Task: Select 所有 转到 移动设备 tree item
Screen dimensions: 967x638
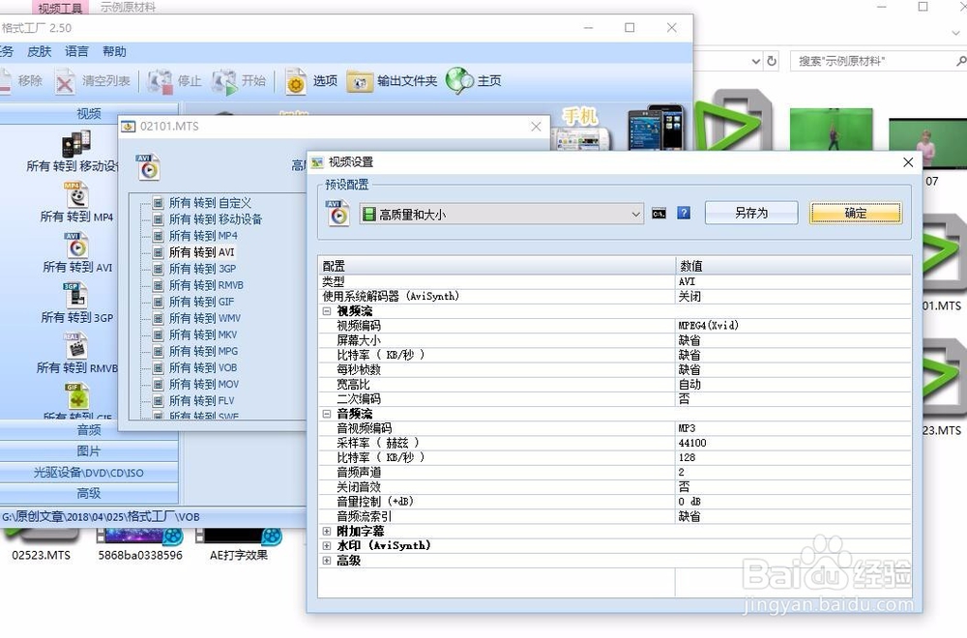Action: click(x=216, y=219)
